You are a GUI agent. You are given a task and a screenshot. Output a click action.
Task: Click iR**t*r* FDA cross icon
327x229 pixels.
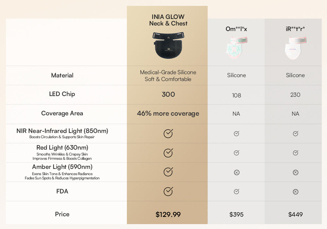(x=296, y=192)
